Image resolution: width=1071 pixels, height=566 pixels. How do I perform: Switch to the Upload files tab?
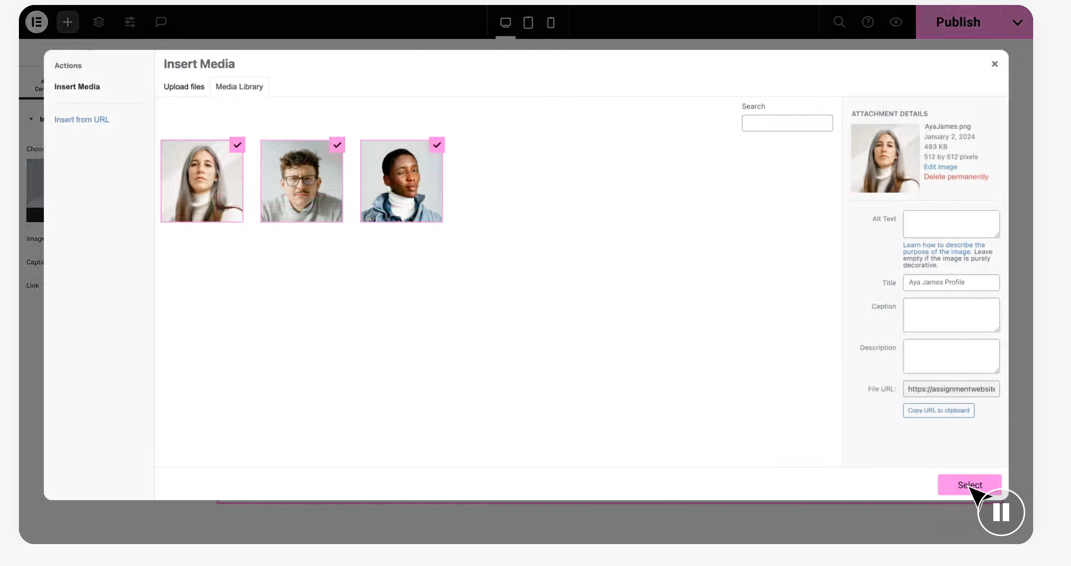184,87
